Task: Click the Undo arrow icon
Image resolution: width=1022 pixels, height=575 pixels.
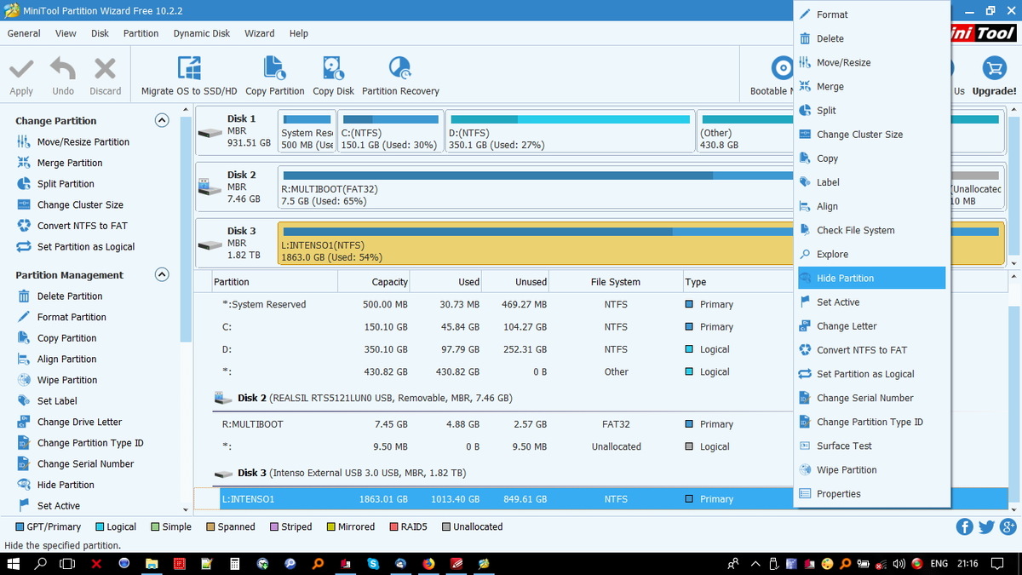Action: [x=63, y=69]
